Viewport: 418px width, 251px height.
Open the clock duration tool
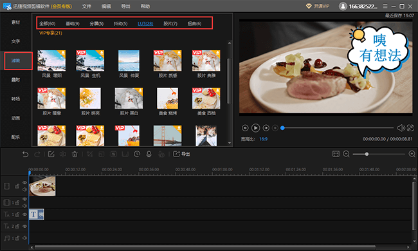point(137,154)
